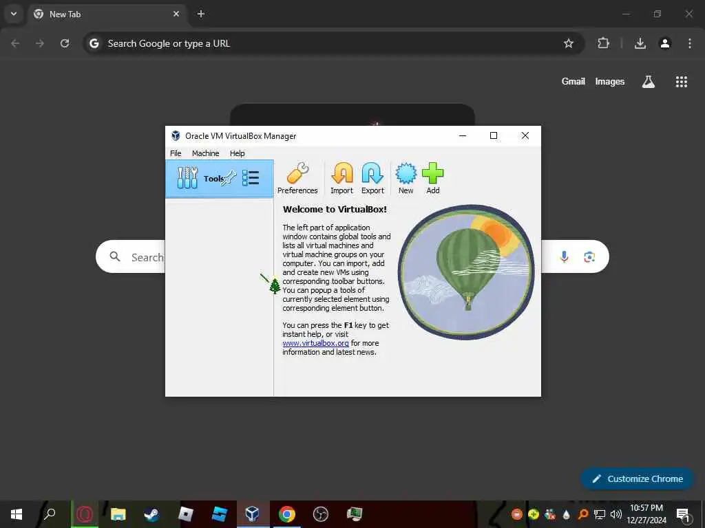Click the VirtualBox cube title bar icon
The height and width of the screenshot is (528, 705).
point(176,135)
